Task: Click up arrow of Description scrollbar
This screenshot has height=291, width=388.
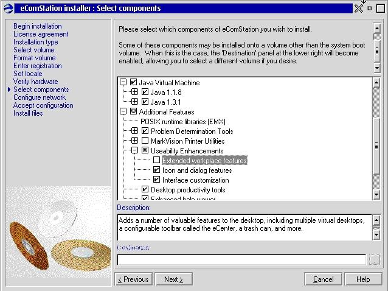Action: (376, 220)
